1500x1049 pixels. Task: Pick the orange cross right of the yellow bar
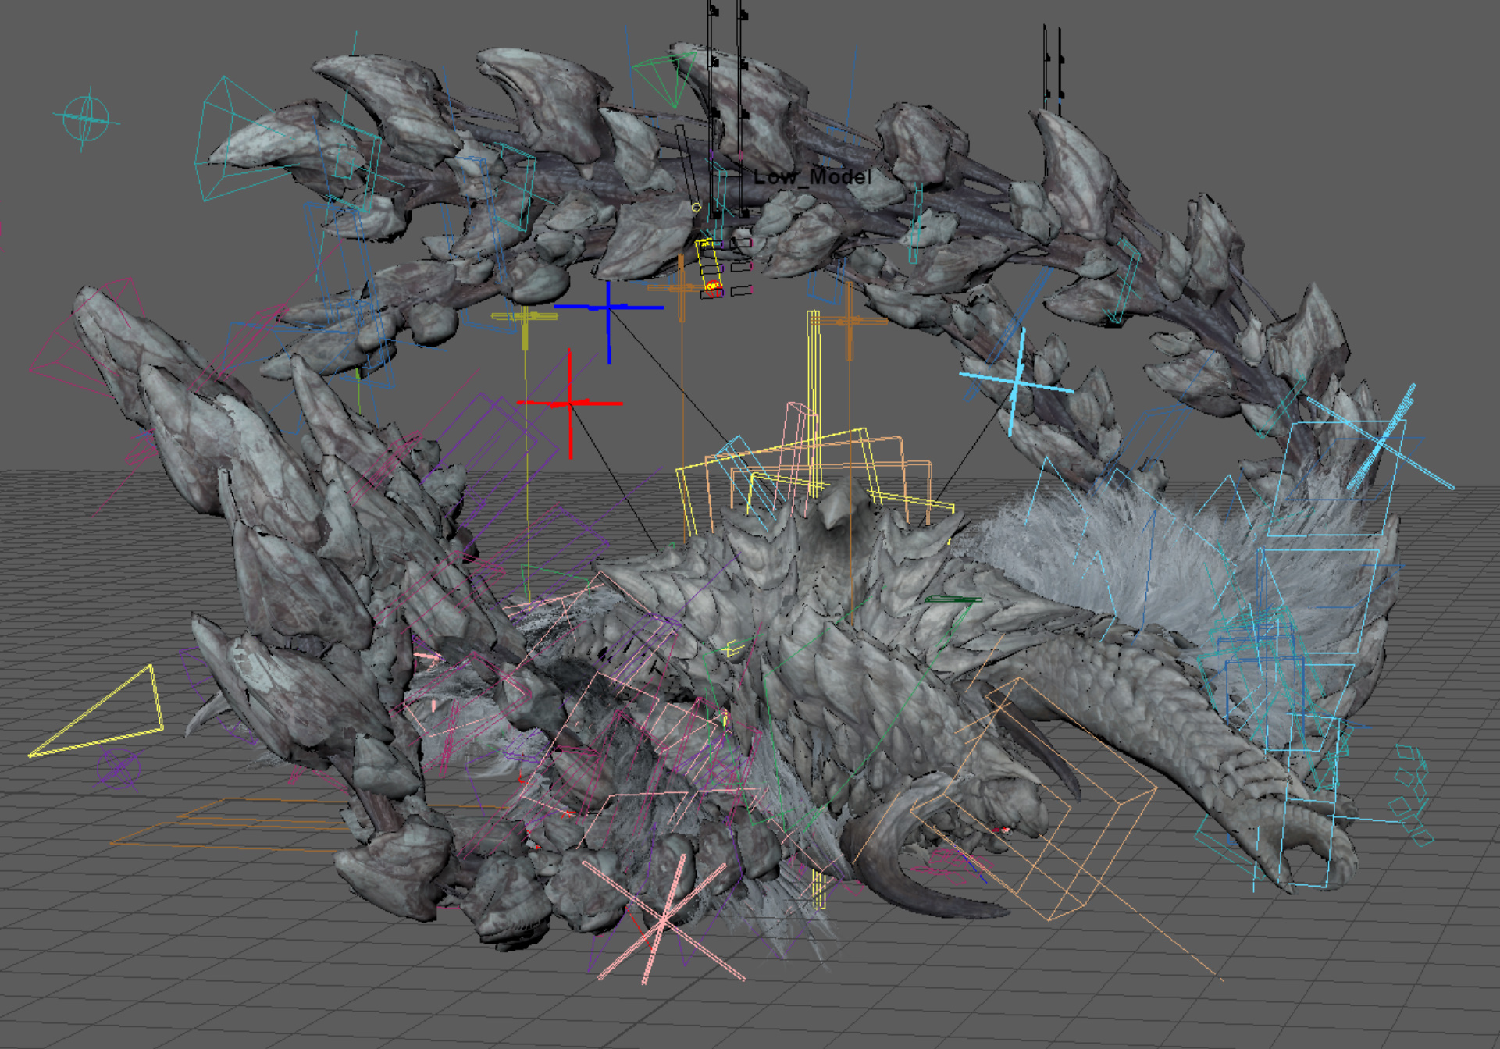pos(849,320)
